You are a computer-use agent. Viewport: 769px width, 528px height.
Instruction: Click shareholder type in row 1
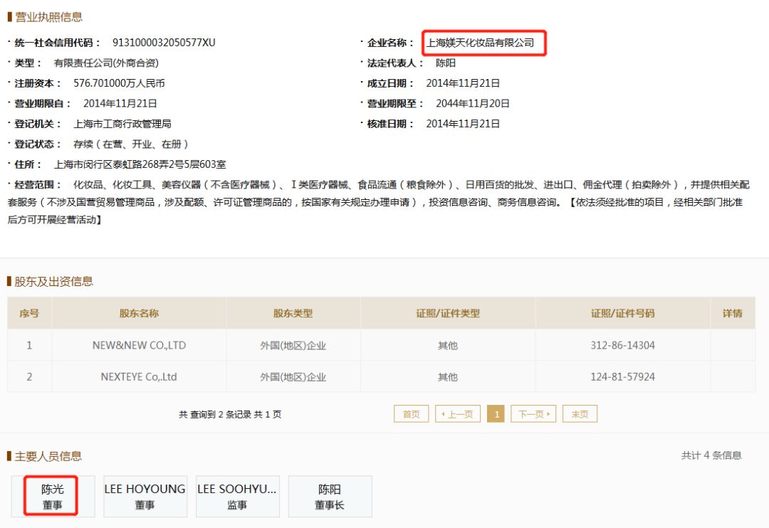coord(293,346)
